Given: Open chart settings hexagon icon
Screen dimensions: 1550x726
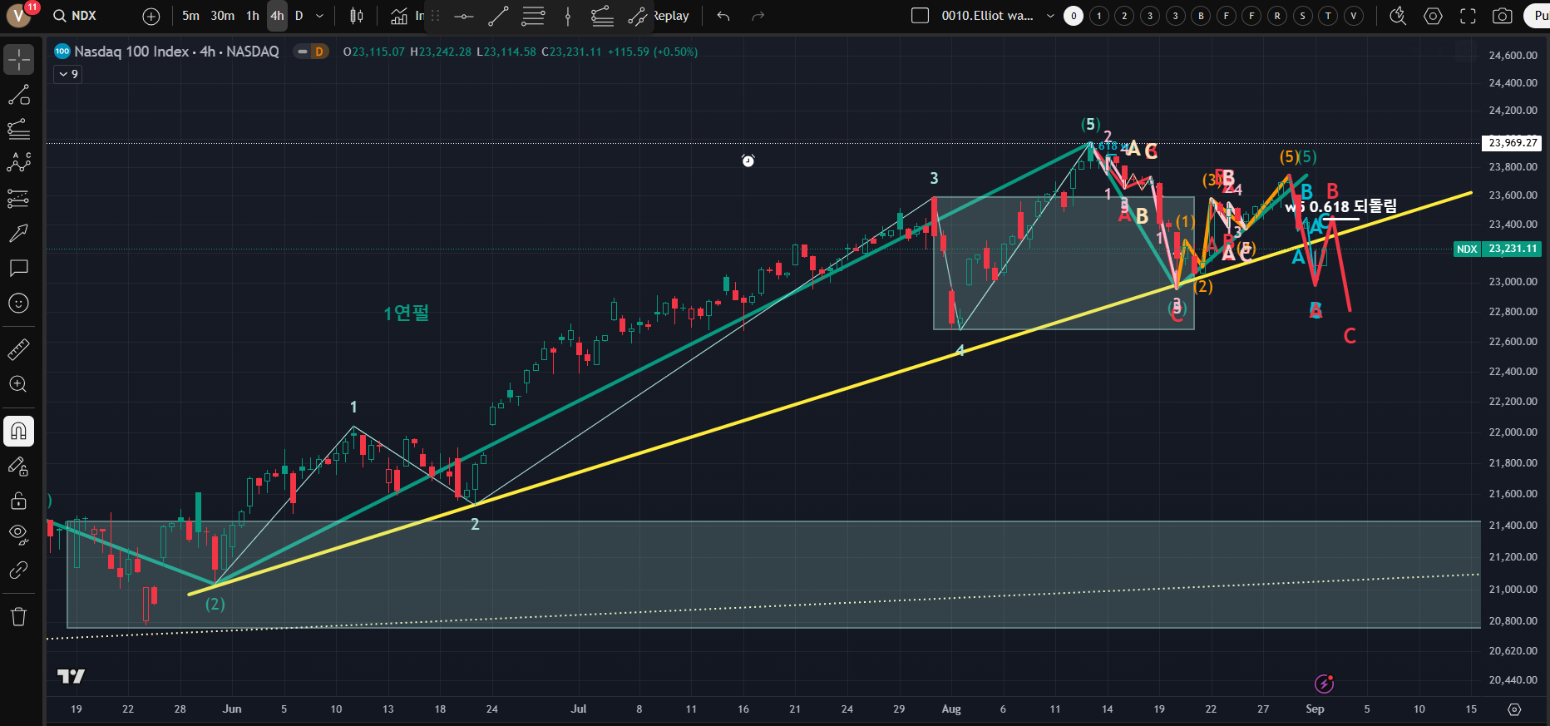Looking at the screenshot, I should click(1433, 16).
